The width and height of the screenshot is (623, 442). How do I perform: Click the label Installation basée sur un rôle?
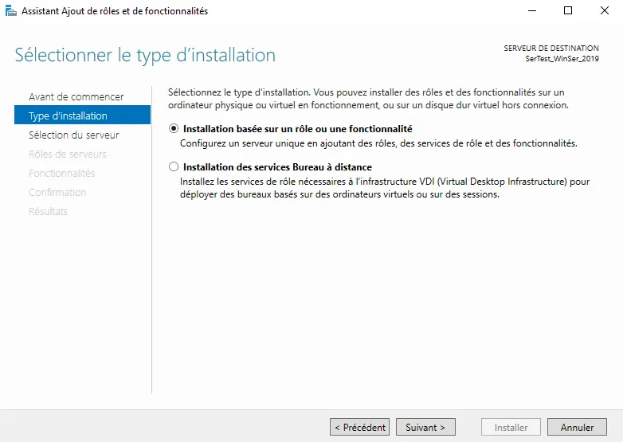tap(298, 129)
